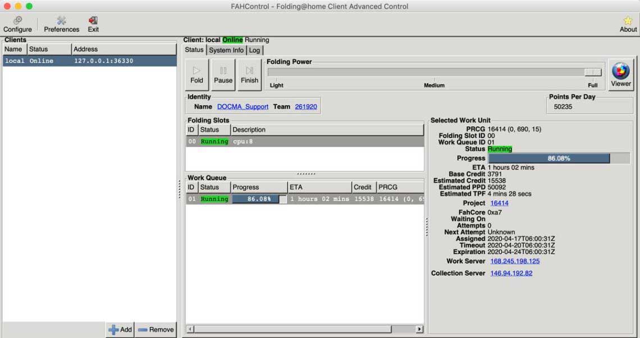Open Project 16414 link

pyautogui.click(x=499, y=203)
